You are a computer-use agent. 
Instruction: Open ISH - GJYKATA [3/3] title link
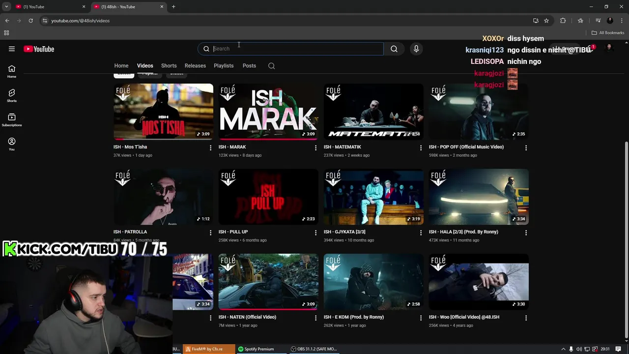(x=344, y=232)
